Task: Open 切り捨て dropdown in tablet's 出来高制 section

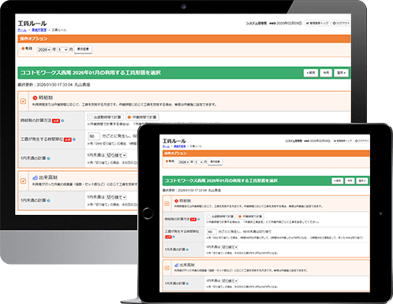Action: point(230,281)
